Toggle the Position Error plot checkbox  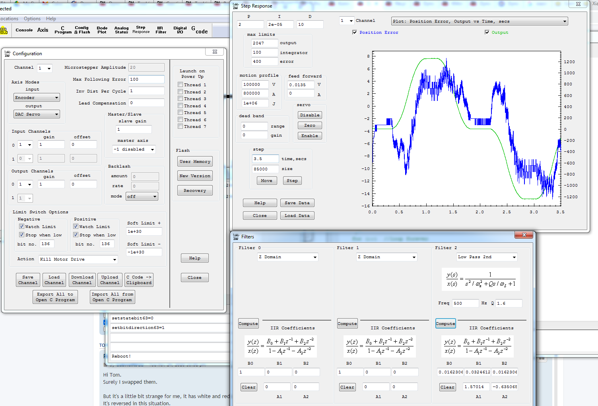(x=355, y=33)
